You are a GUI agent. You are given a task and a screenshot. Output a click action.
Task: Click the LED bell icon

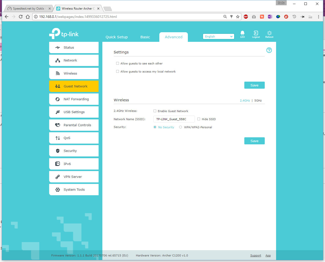tap(242, 34)
